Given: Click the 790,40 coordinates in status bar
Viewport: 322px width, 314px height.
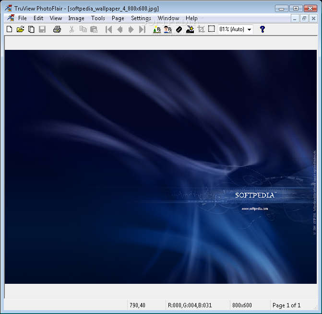Looking at the screenshot, I should [x=137, y=305].
